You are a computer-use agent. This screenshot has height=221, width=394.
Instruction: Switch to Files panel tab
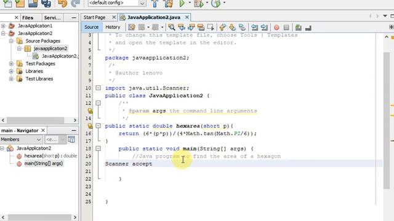pos(28,18)
